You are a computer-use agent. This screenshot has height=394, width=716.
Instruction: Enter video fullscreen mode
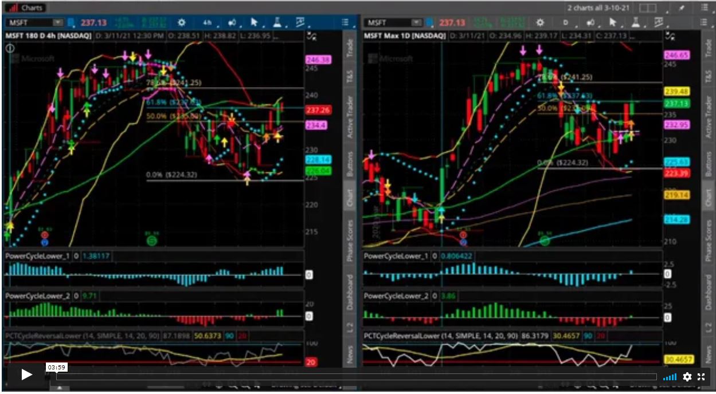pyautogui.click(x=701, y=377)
